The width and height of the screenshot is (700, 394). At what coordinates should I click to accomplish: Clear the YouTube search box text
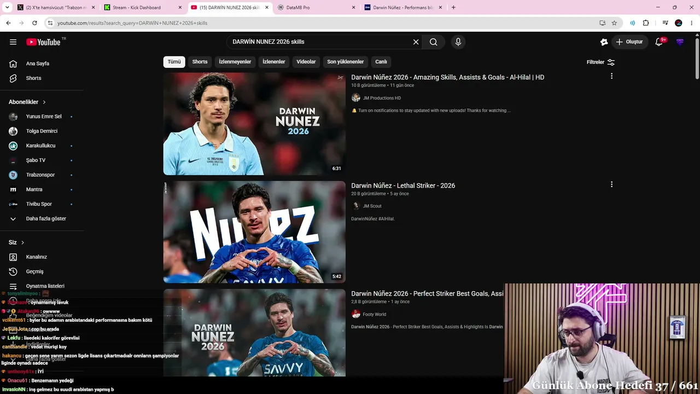pyautogui.click(x=416, y=42)
